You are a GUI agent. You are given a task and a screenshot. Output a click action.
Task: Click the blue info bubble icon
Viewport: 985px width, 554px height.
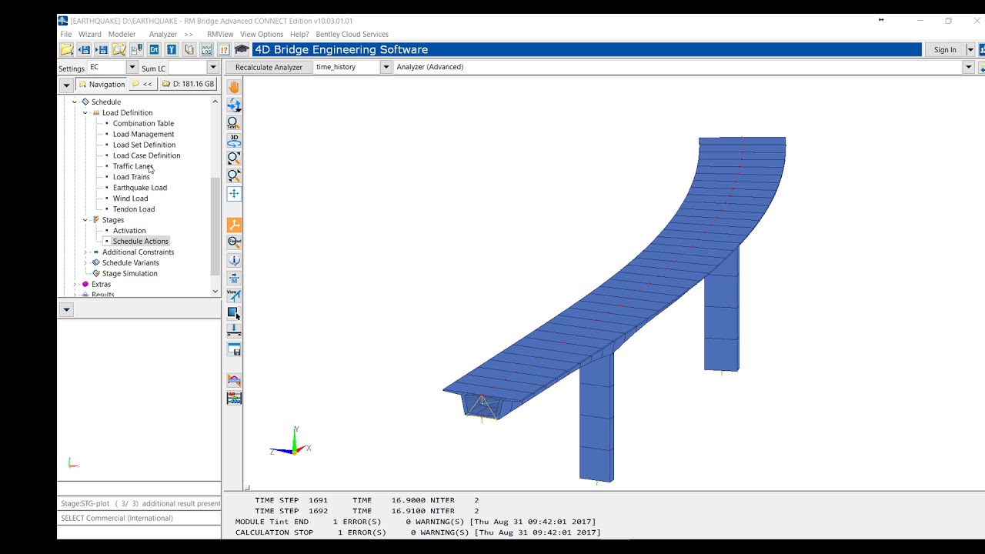pos(234,260)
